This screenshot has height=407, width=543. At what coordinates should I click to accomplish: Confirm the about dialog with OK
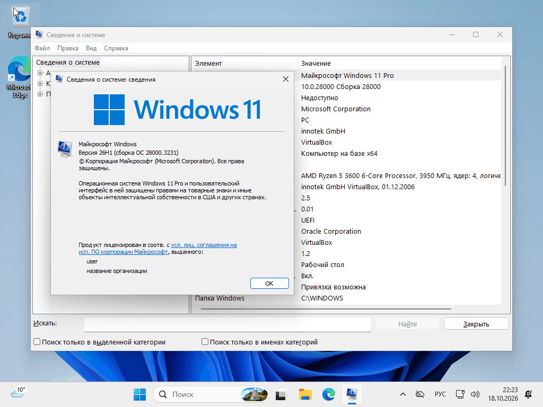[269, 283]
